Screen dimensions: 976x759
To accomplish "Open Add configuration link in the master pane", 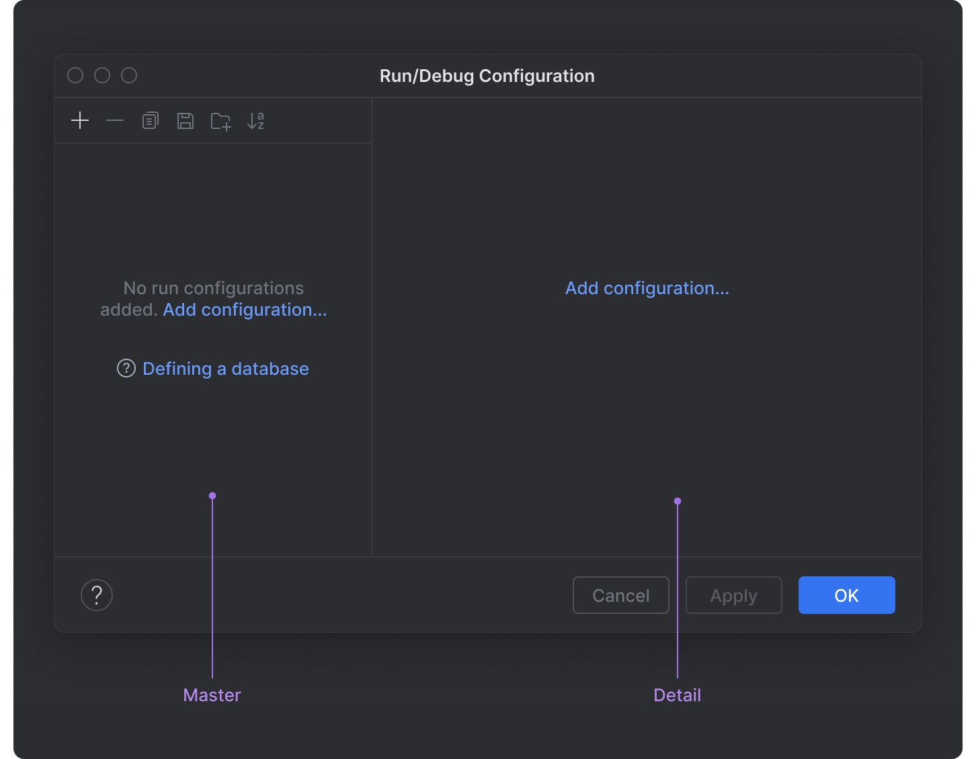I will [x=245, y=310].
